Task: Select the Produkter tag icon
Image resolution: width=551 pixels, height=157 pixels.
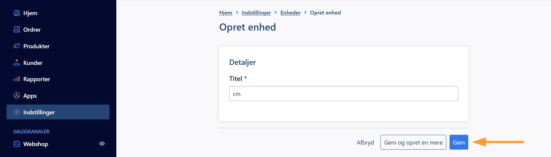Action: 17,46
